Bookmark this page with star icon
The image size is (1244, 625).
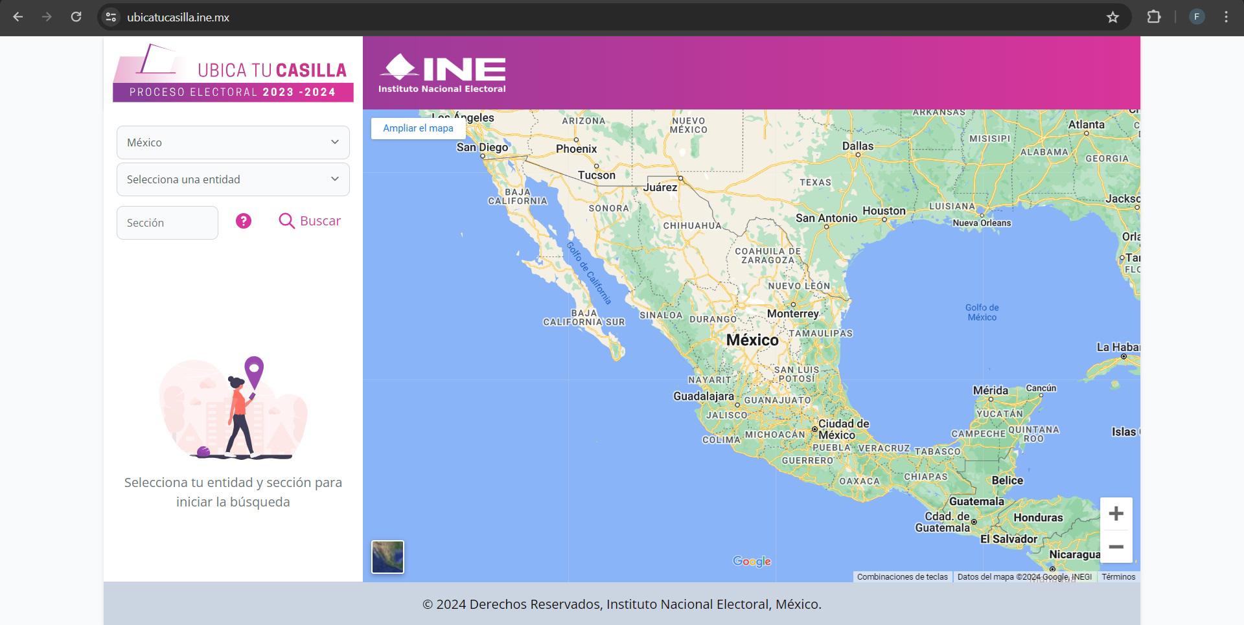click(x=1112, y=17)
